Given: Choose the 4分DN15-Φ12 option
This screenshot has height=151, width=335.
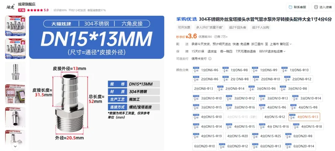Looking at the screenshot, I should 275,117.
